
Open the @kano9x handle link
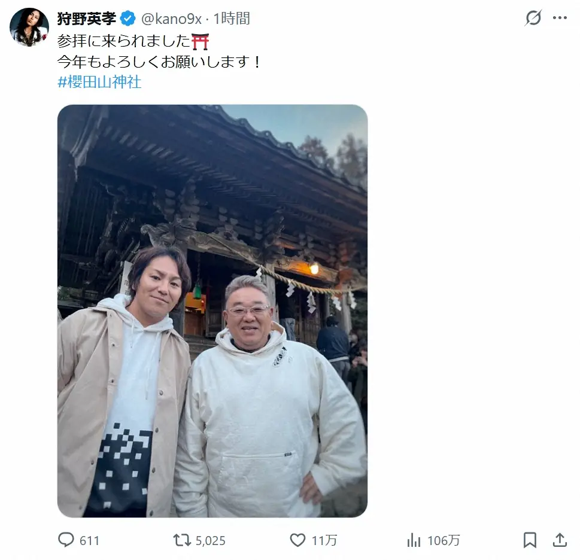pos(171,19)
